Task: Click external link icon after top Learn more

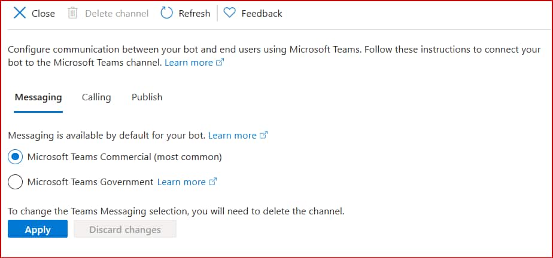Action: [x=220, y=63]
